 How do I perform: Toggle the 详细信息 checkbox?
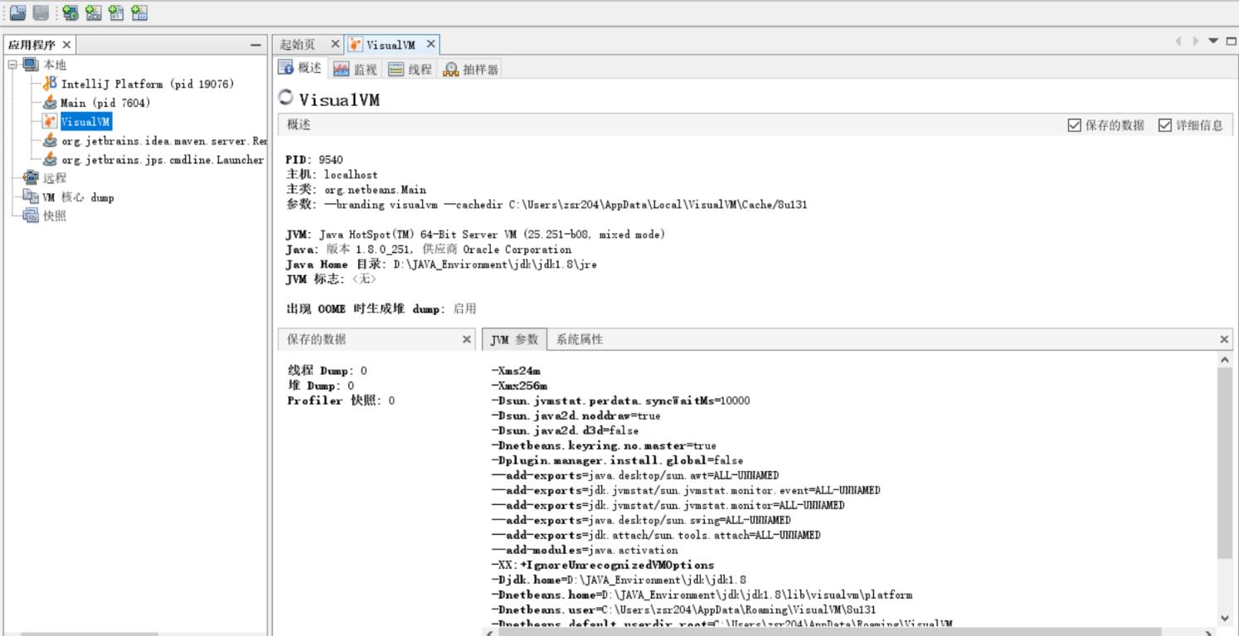1164,125
